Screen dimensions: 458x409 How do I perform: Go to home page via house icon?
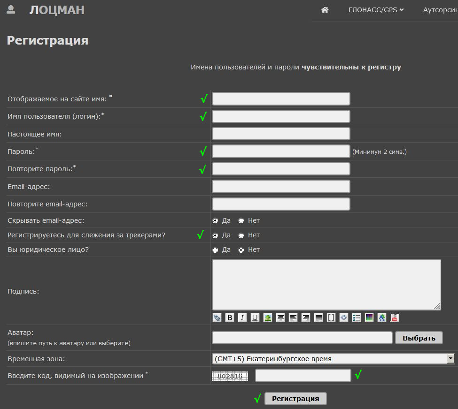click(325, 10)
